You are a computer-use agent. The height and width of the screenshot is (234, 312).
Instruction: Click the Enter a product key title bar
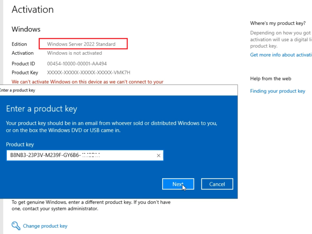pyautogui.click(x=119, y=90)
